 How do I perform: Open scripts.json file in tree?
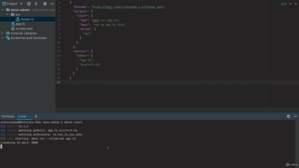(24, 28)
